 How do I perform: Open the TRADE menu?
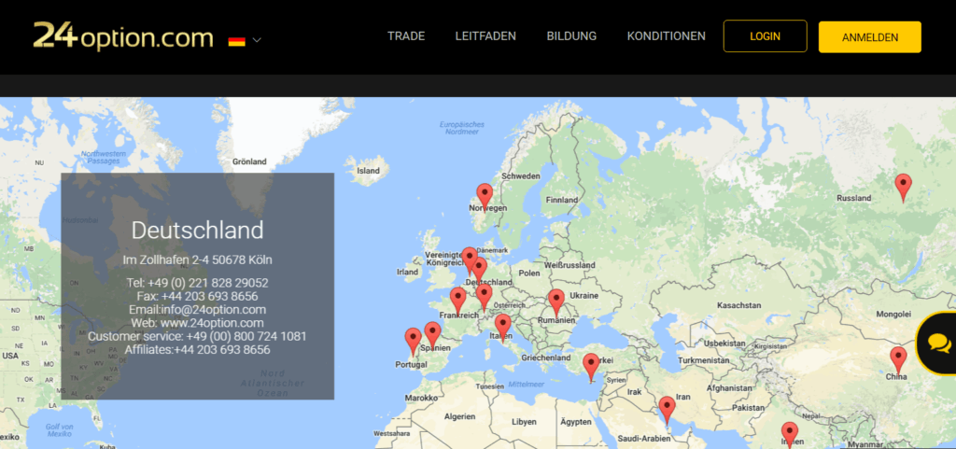(406, 36)
